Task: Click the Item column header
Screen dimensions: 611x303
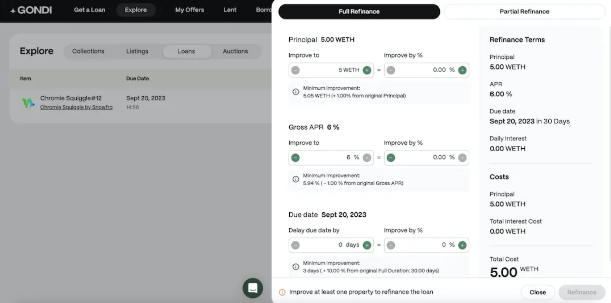Action: [x=25, y=78]
